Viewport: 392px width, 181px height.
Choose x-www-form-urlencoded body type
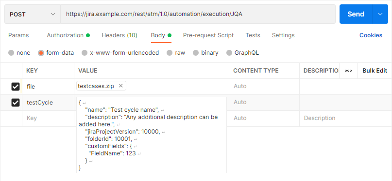click(x=85, y=53)
